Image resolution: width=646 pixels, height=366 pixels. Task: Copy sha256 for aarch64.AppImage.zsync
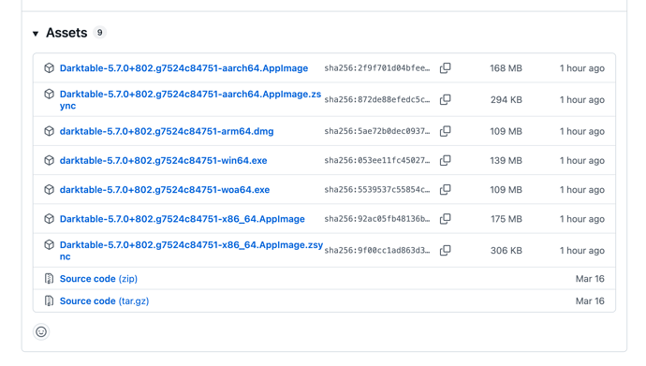446,99
